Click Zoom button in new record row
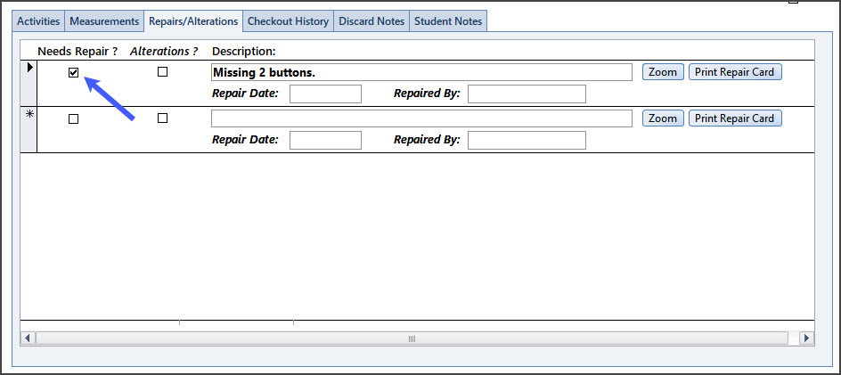841x375 pixels. (x=663, y=118)
